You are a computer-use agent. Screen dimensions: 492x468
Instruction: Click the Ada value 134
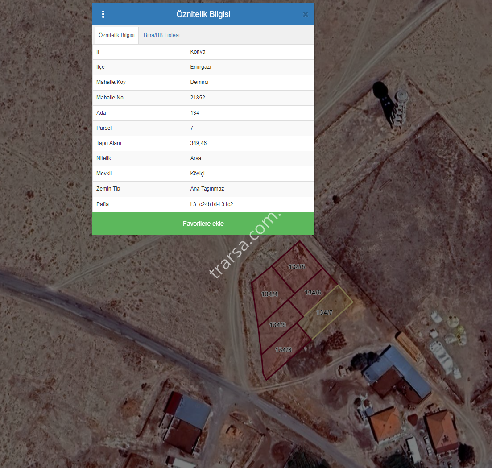pos(250,113)
